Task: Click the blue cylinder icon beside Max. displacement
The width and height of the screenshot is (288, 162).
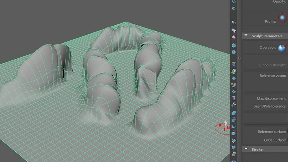Action: tap(234, 98)
